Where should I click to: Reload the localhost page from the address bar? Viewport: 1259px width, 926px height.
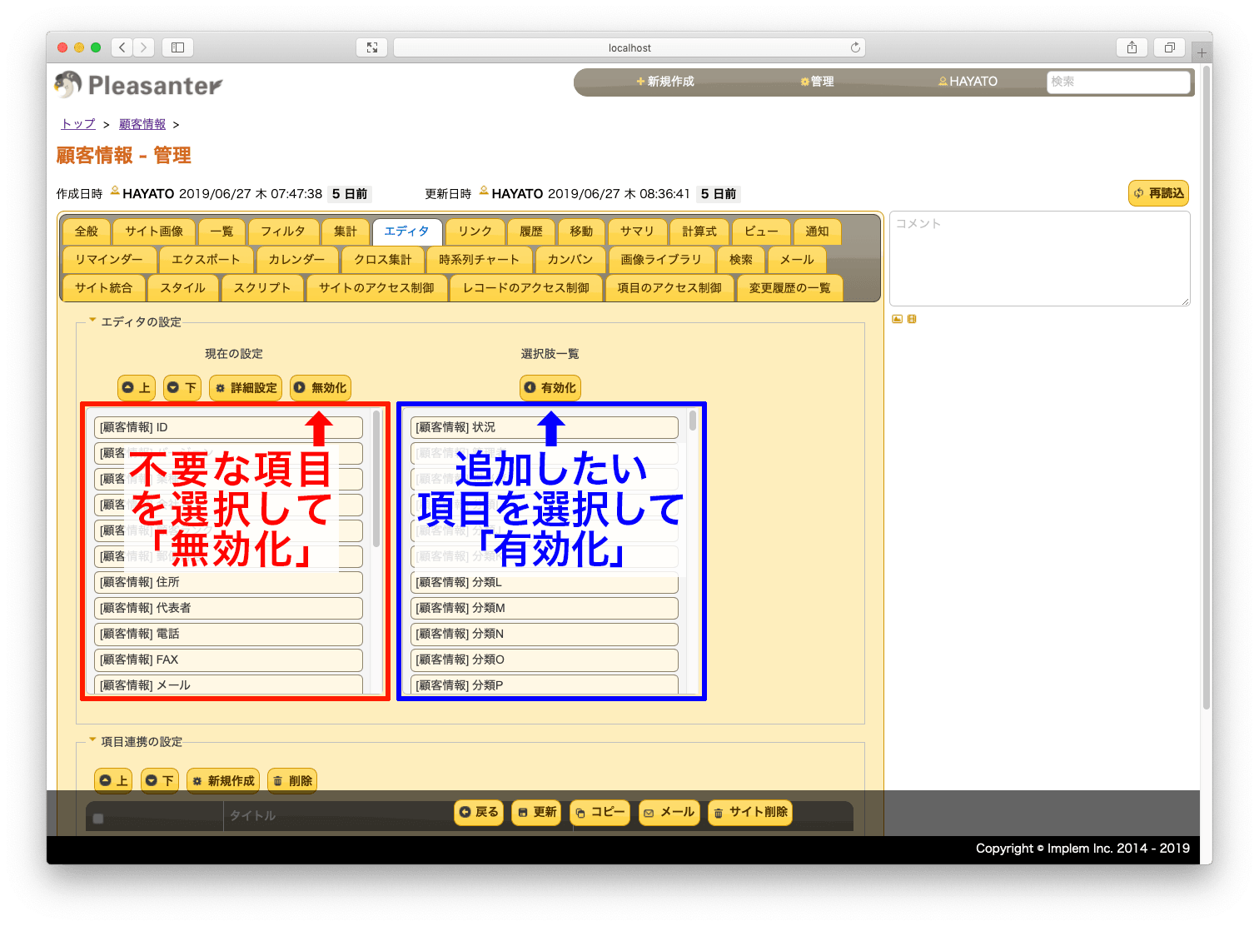tap(855, 47)
